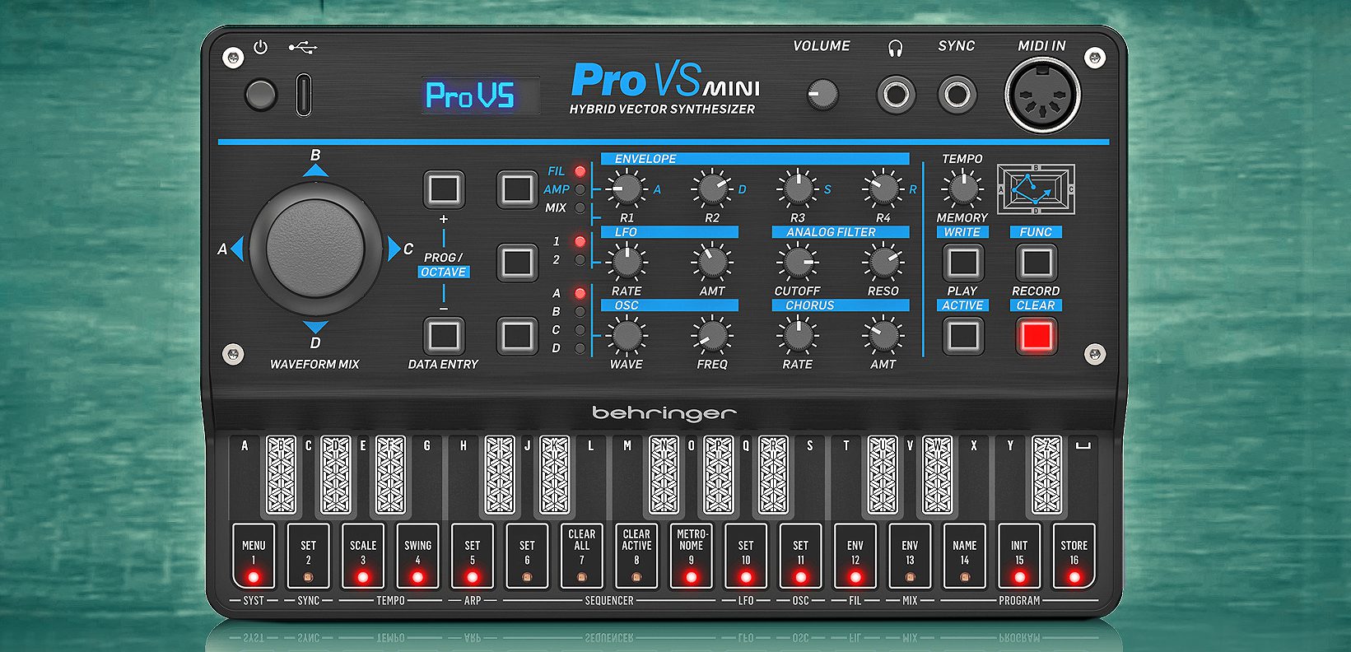Image resolution: width=1351 pixels, height=652 pixels.
Task: Click the headphones symbol above the jack
Action: (896, 49)
